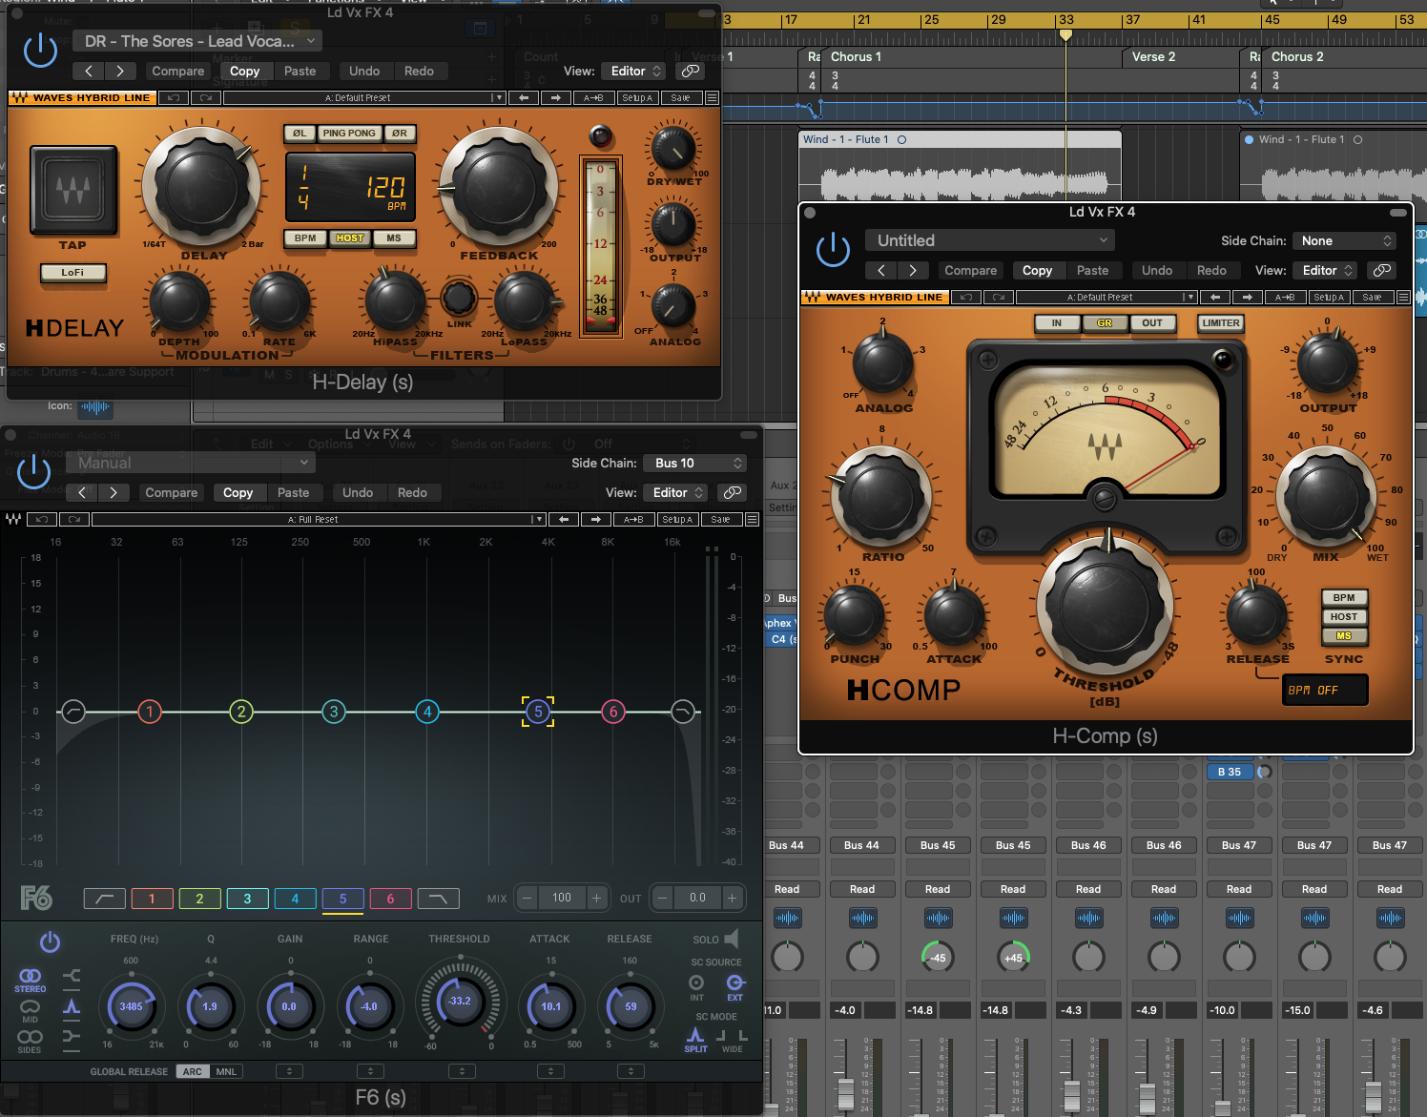This screenshot has width=1427, height=1117.
Task: Open Untitled preset dropdown in H-Comp
Action: point(990,241)
